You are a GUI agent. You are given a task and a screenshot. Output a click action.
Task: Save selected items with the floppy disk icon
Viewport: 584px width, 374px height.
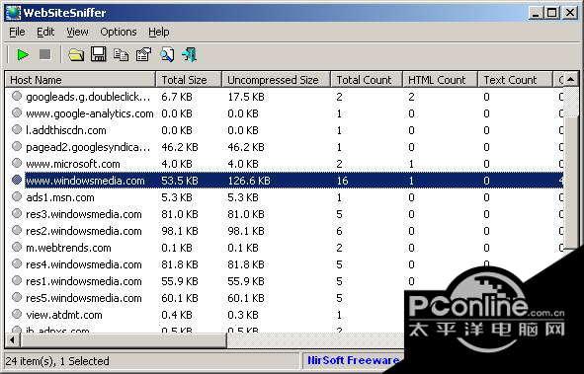[x=99, y=54]
